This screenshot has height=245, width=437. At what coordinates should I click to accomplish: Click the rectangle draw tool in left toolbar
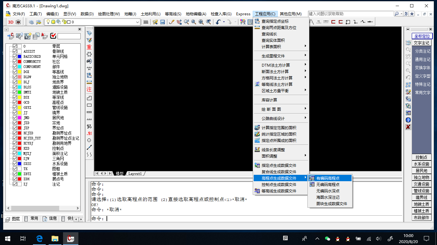click(x=89, y=105)
